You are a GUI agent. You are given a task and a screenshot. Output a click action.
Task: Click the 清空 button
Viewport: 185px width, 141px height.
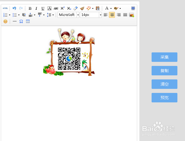click(x=164, y=84)
